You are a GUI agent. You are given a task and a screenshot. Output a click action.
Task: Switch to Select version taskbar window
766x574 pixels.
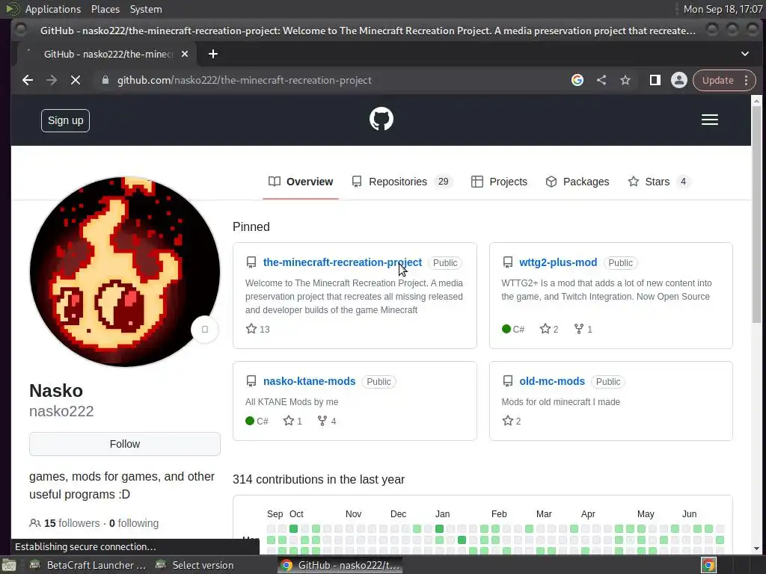(195, 565)
